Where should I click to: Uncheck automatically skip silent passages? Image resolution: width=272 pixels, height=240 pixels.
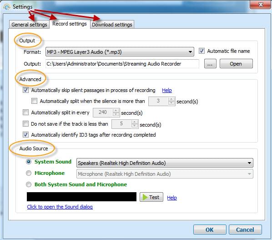[x=25, y=90]
